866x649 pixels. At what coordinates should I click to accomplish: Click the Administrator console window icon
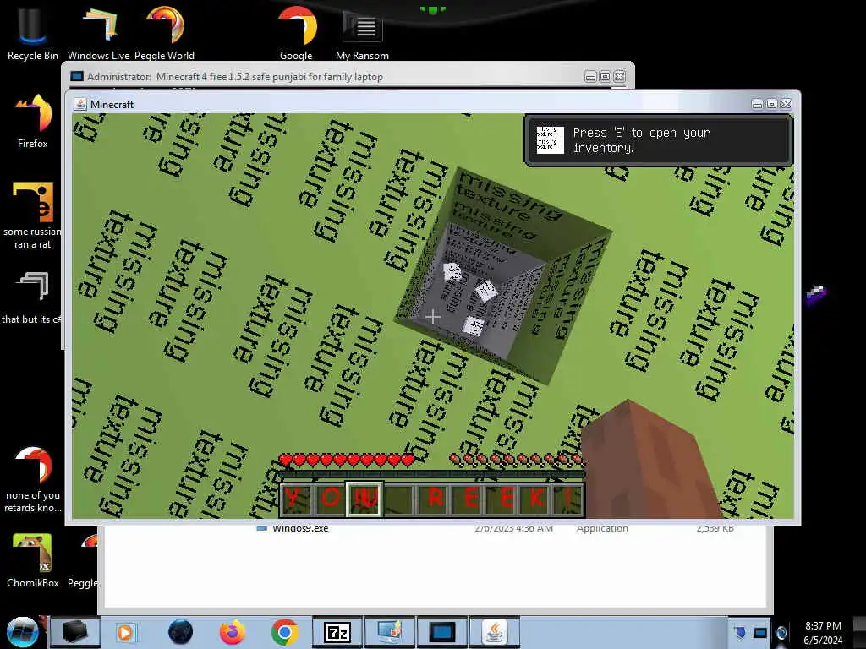click(x=77, y=77)
